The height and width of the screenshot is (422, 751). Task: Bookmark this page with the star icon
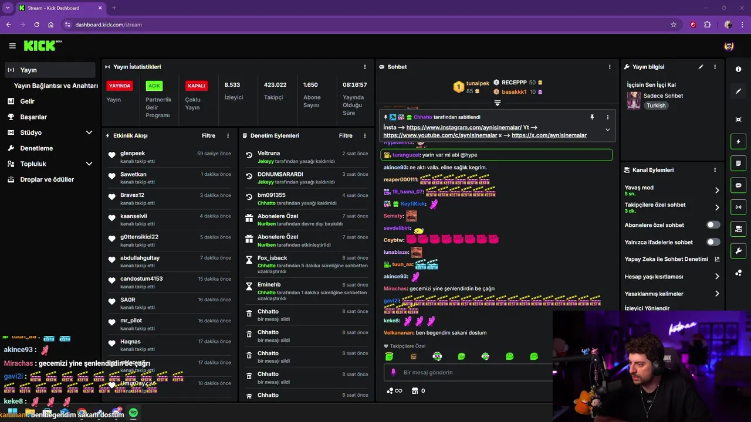pyautogui.click(x=674, y=25)
